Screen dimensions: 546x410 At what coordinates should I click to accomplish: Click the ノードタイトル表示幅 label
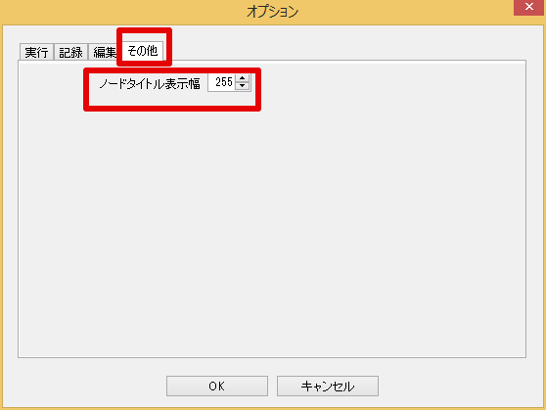click(150, 83)
